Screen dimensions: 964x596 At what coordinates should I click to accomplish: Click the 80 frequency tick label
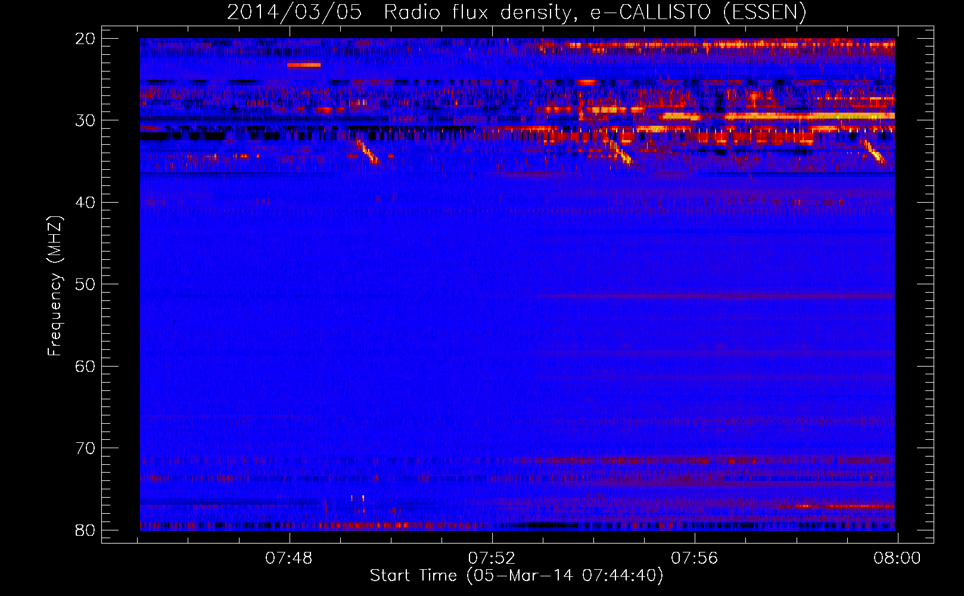pos(86,530)
